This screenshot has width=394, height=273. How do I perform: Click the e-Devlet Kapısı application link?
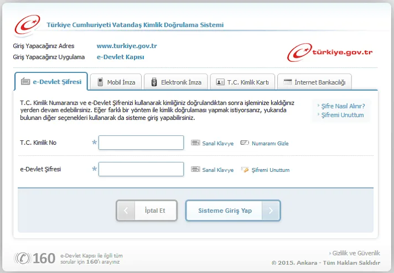pos(121,57)
